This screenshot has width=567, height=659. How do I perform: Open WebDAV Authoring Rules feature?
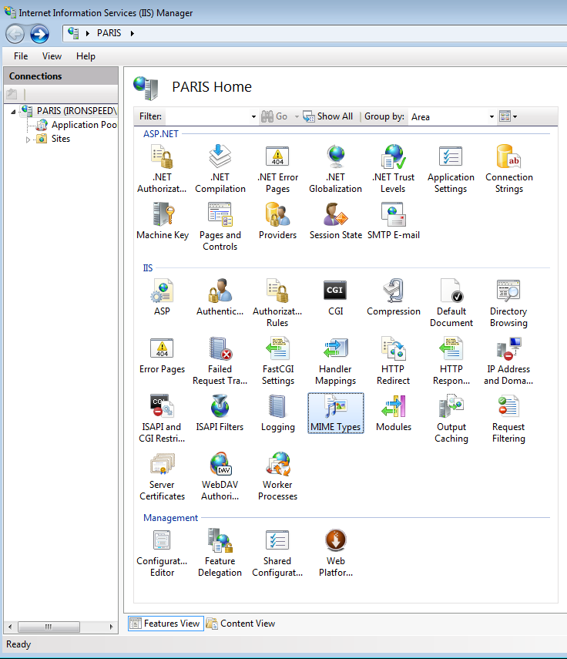tap(220, 476)
